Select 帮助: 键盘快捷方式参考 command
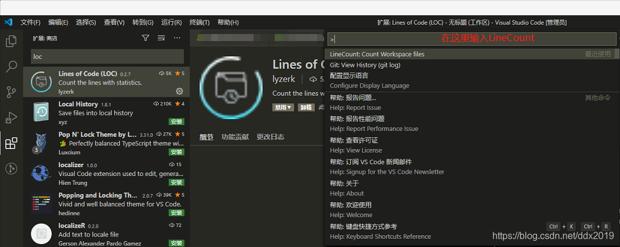This screenshot has width=620, height=247. (472, 232)
